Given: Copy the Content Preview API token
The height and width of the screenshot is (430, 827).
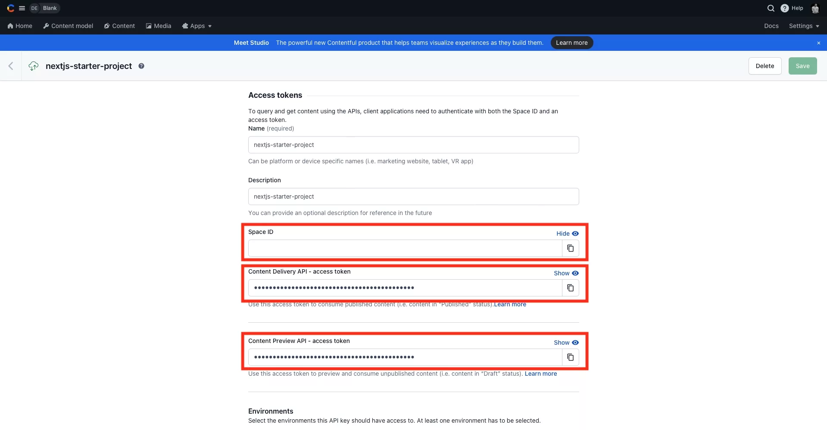Looking at the screenshot, I should 570,357.
